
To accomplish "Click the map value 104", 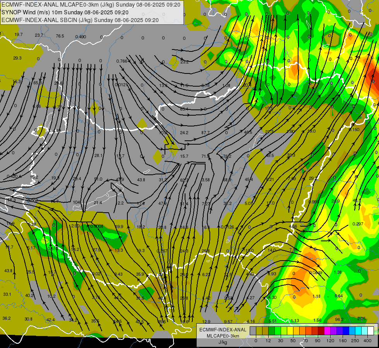I will tap(76, 202).
